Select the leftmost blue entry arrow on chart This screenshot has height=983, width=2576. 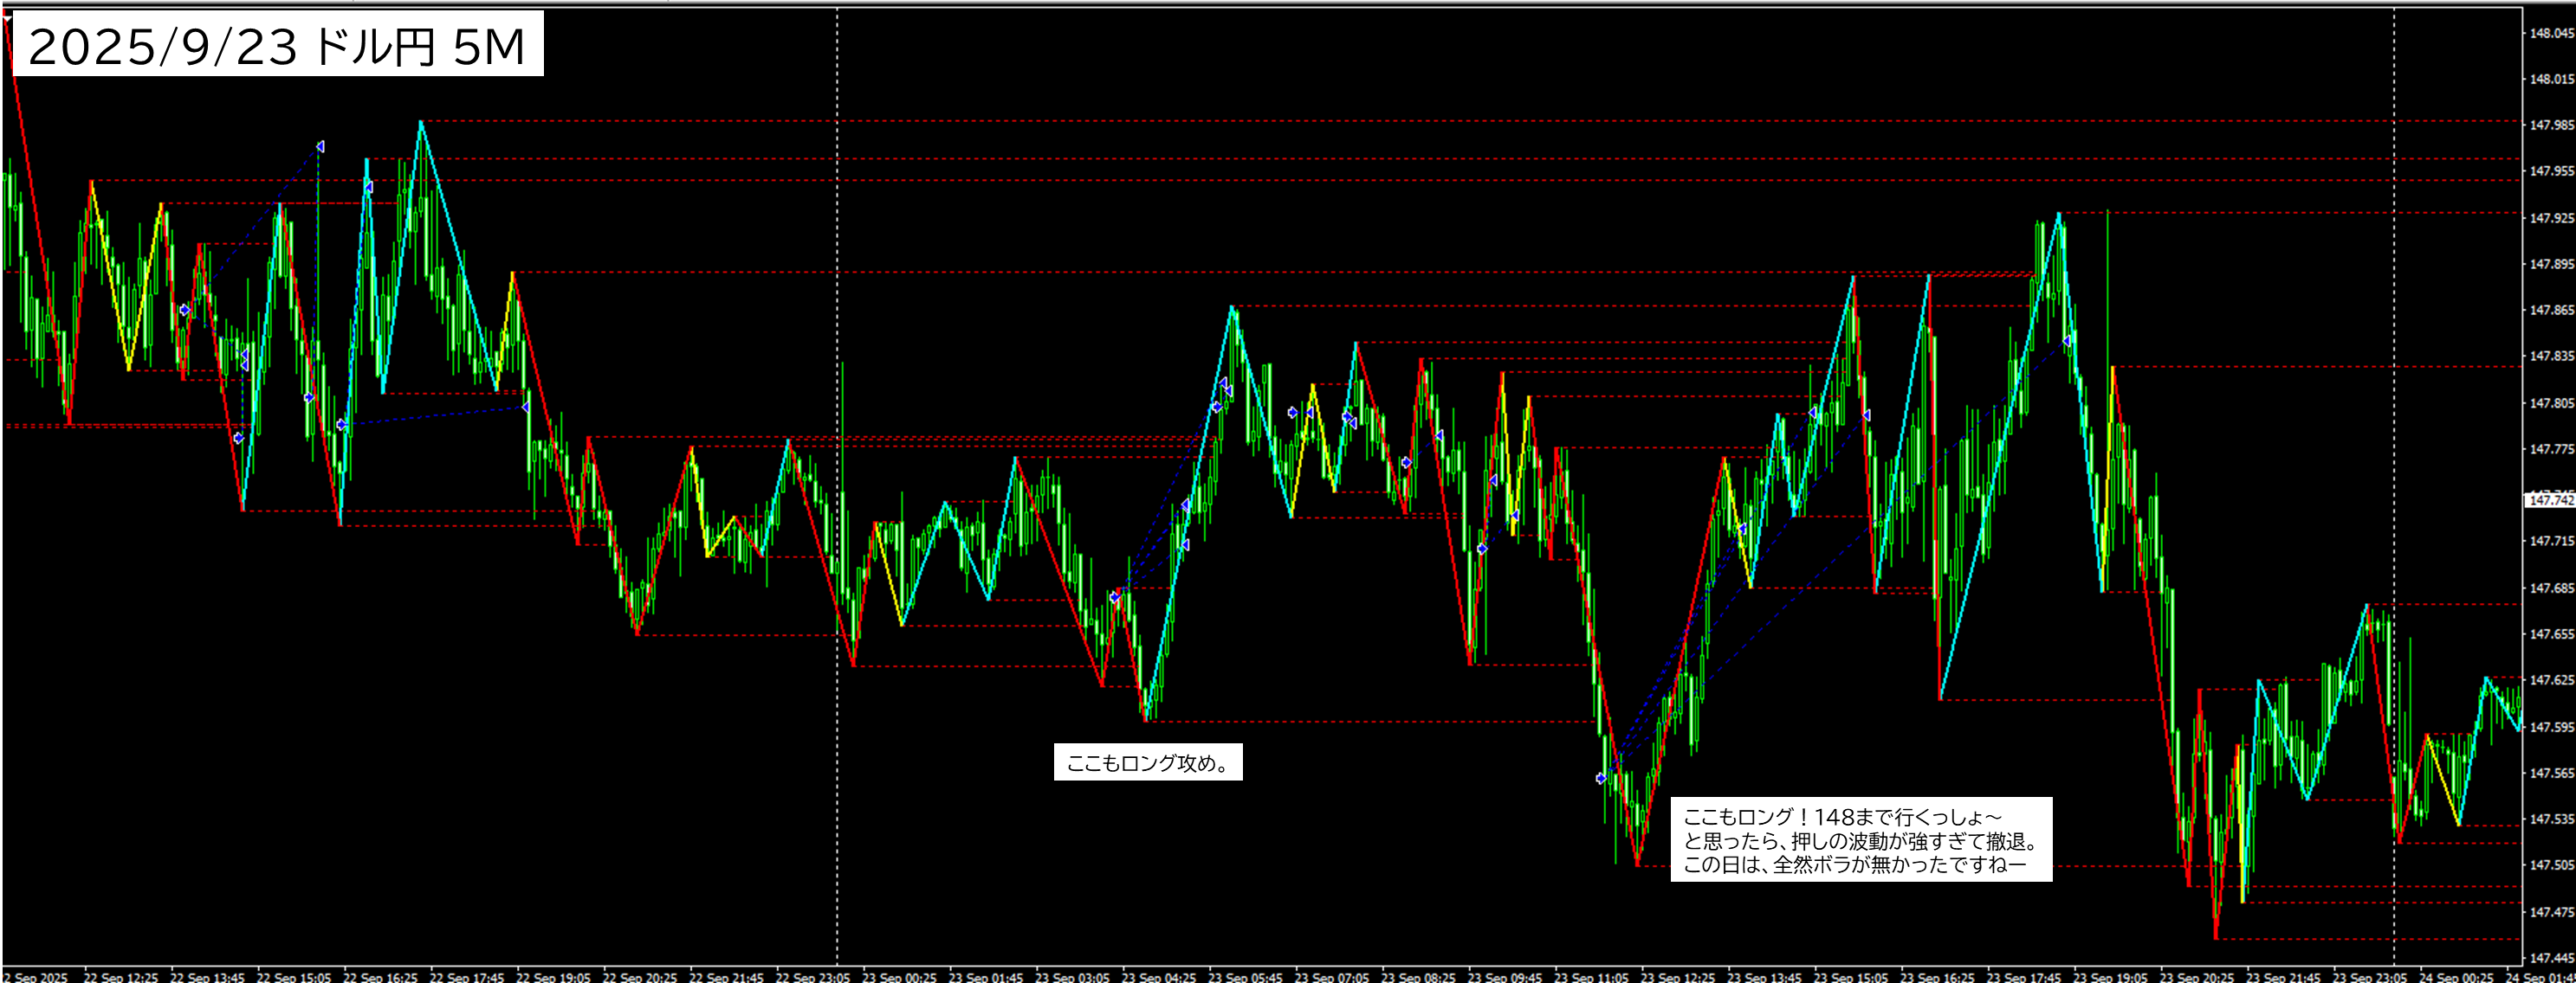point(184,311)
